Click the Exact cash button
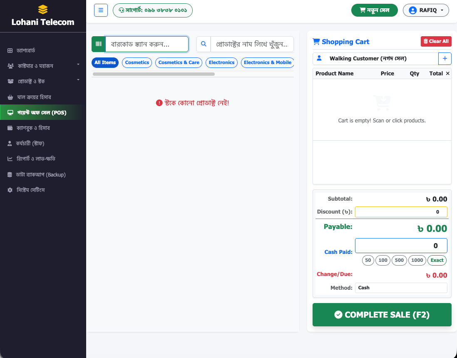This screenshot has width=457, height=358. tap(437, 260)
